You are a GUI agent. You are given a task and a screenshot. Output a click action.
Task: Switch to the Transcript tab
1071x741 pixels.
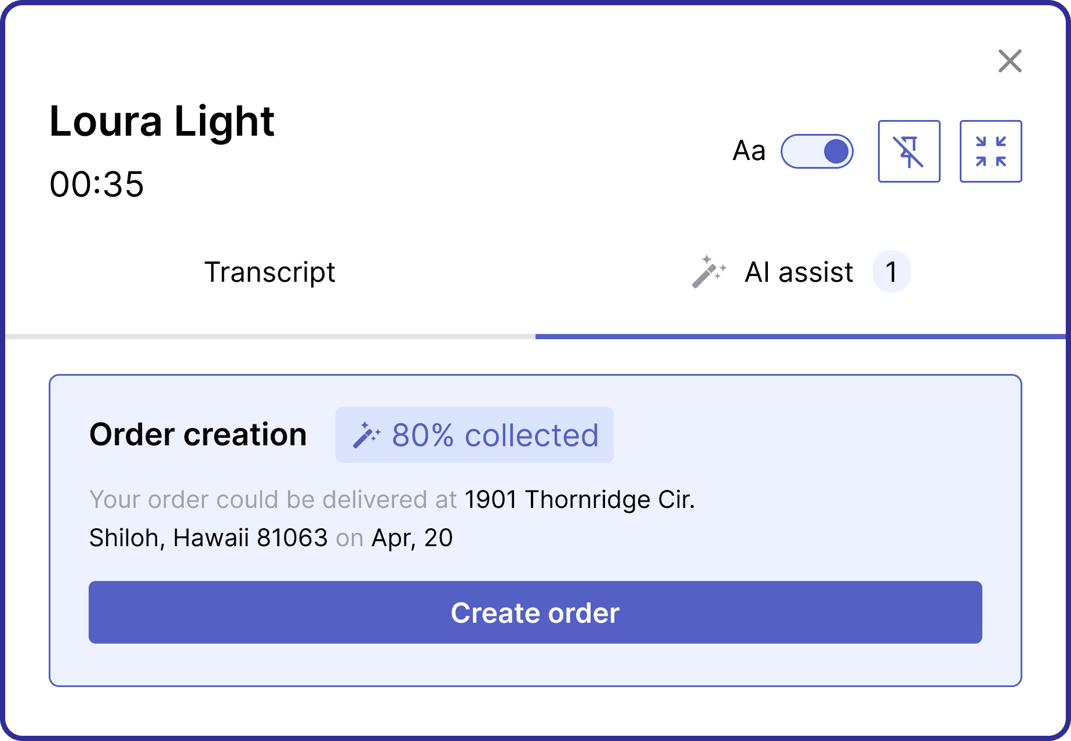(x=270, y=272)
